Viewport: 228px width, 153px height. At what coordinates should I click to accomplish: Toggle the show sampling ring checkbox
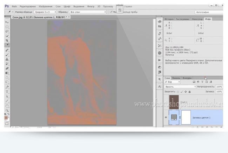pyautogui.click(x=111, y=12)
